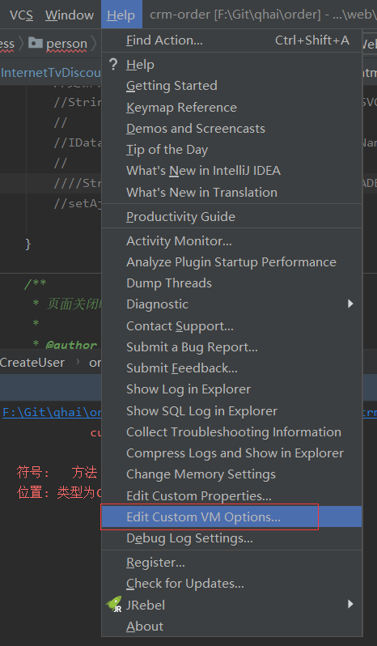Choose Dump Threads
377x646 pixels.
[x=231, y=283]
